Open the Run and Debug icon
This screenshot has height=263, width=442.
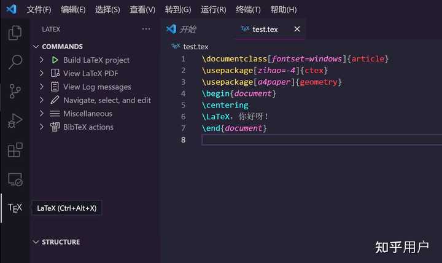(15, 121)
